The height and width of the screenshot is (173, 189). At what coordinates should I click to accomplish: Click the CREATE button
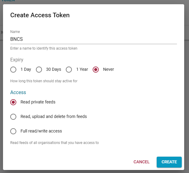169,162
